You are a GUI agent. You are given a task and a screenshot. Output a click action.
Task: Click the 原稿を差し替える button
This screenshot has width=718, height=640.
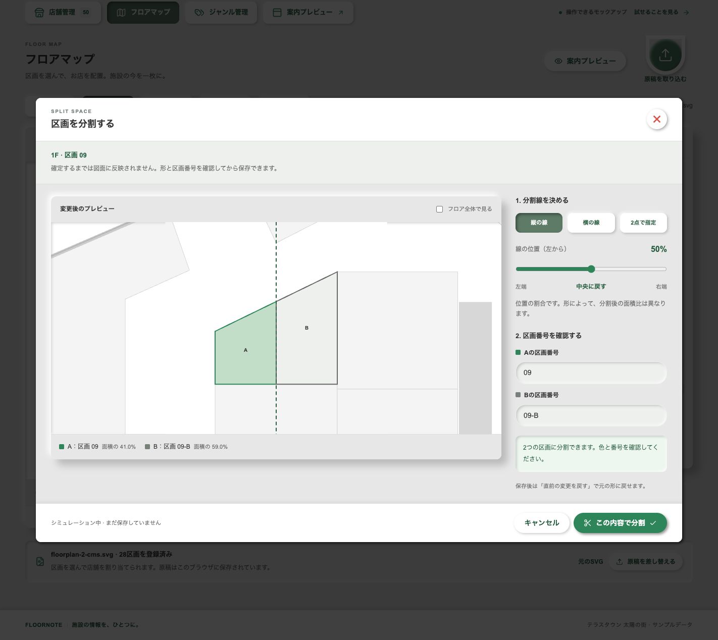click(x=645, y=562)
